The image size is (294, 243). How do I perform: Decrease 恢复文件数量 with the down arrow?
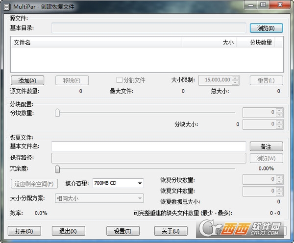tap(279, 194)
